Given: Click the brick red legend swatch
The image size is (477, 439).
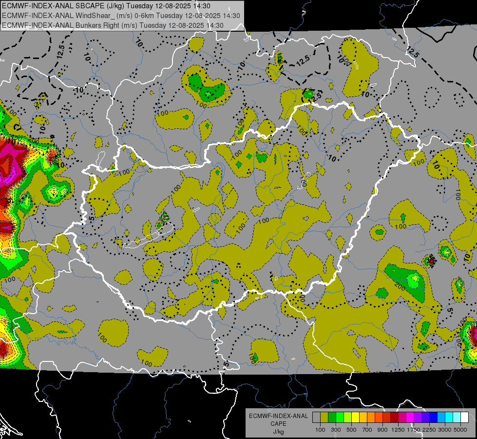Looking at the screenshot, I should pos(387,418).
